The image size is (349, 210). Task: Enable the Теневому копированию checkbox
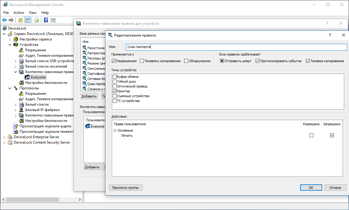142,61
